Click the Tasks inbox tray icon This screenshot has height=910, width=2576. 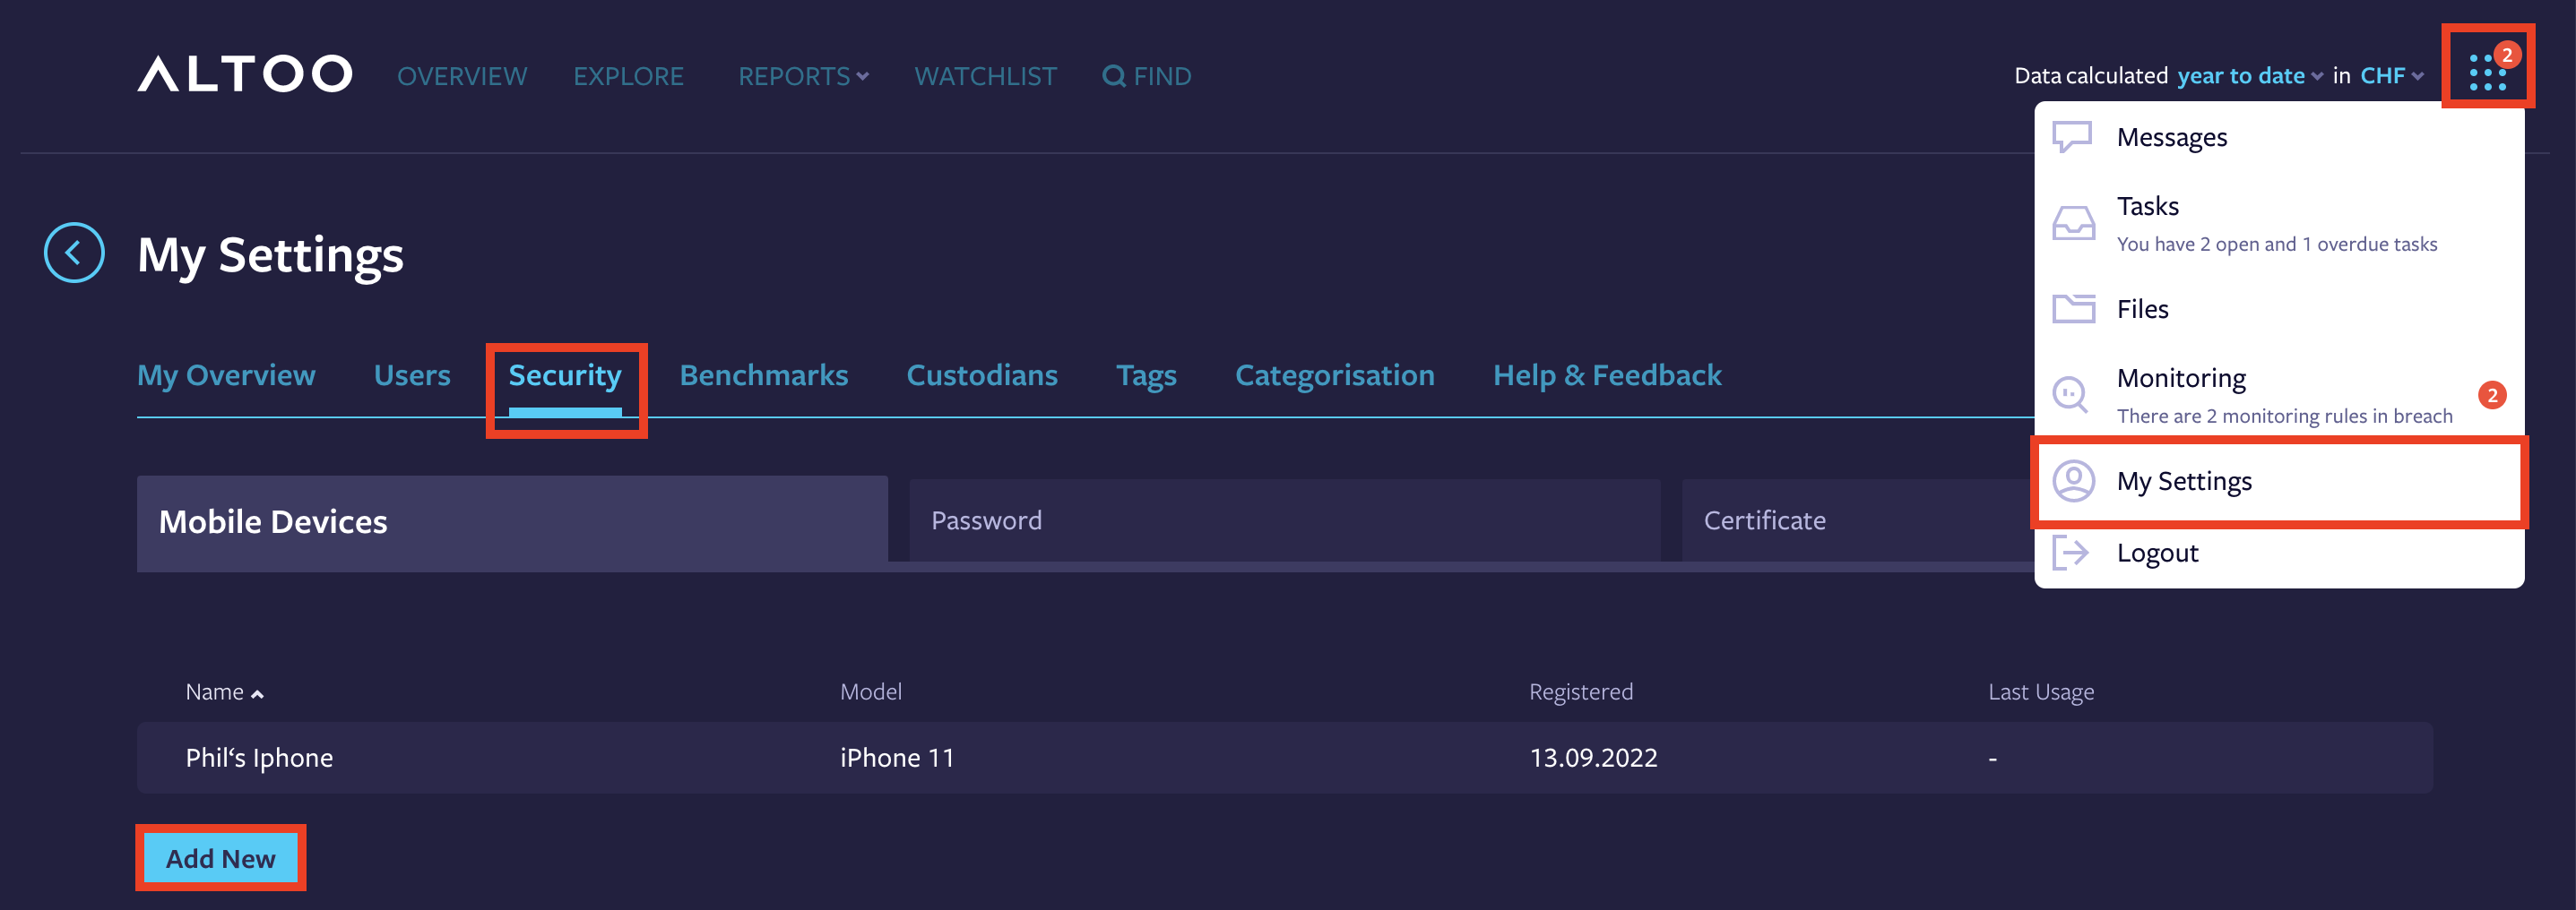pyautogui.click(x=2073, y=223)
